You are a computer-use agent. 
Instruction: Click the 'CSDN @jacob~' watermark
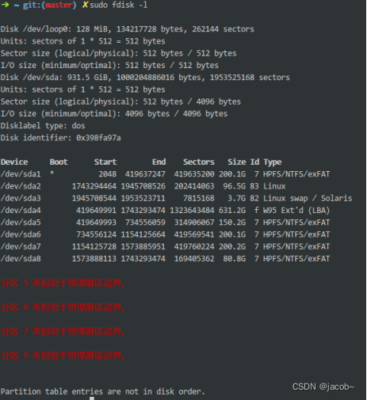[x=323, y=387]
